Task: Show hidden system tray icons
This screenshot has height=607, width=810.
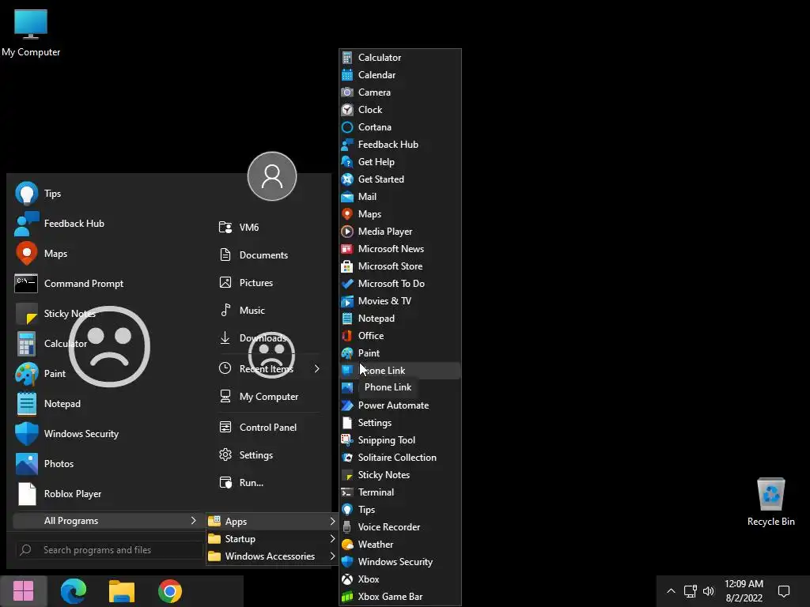Action: coord(671,591)
